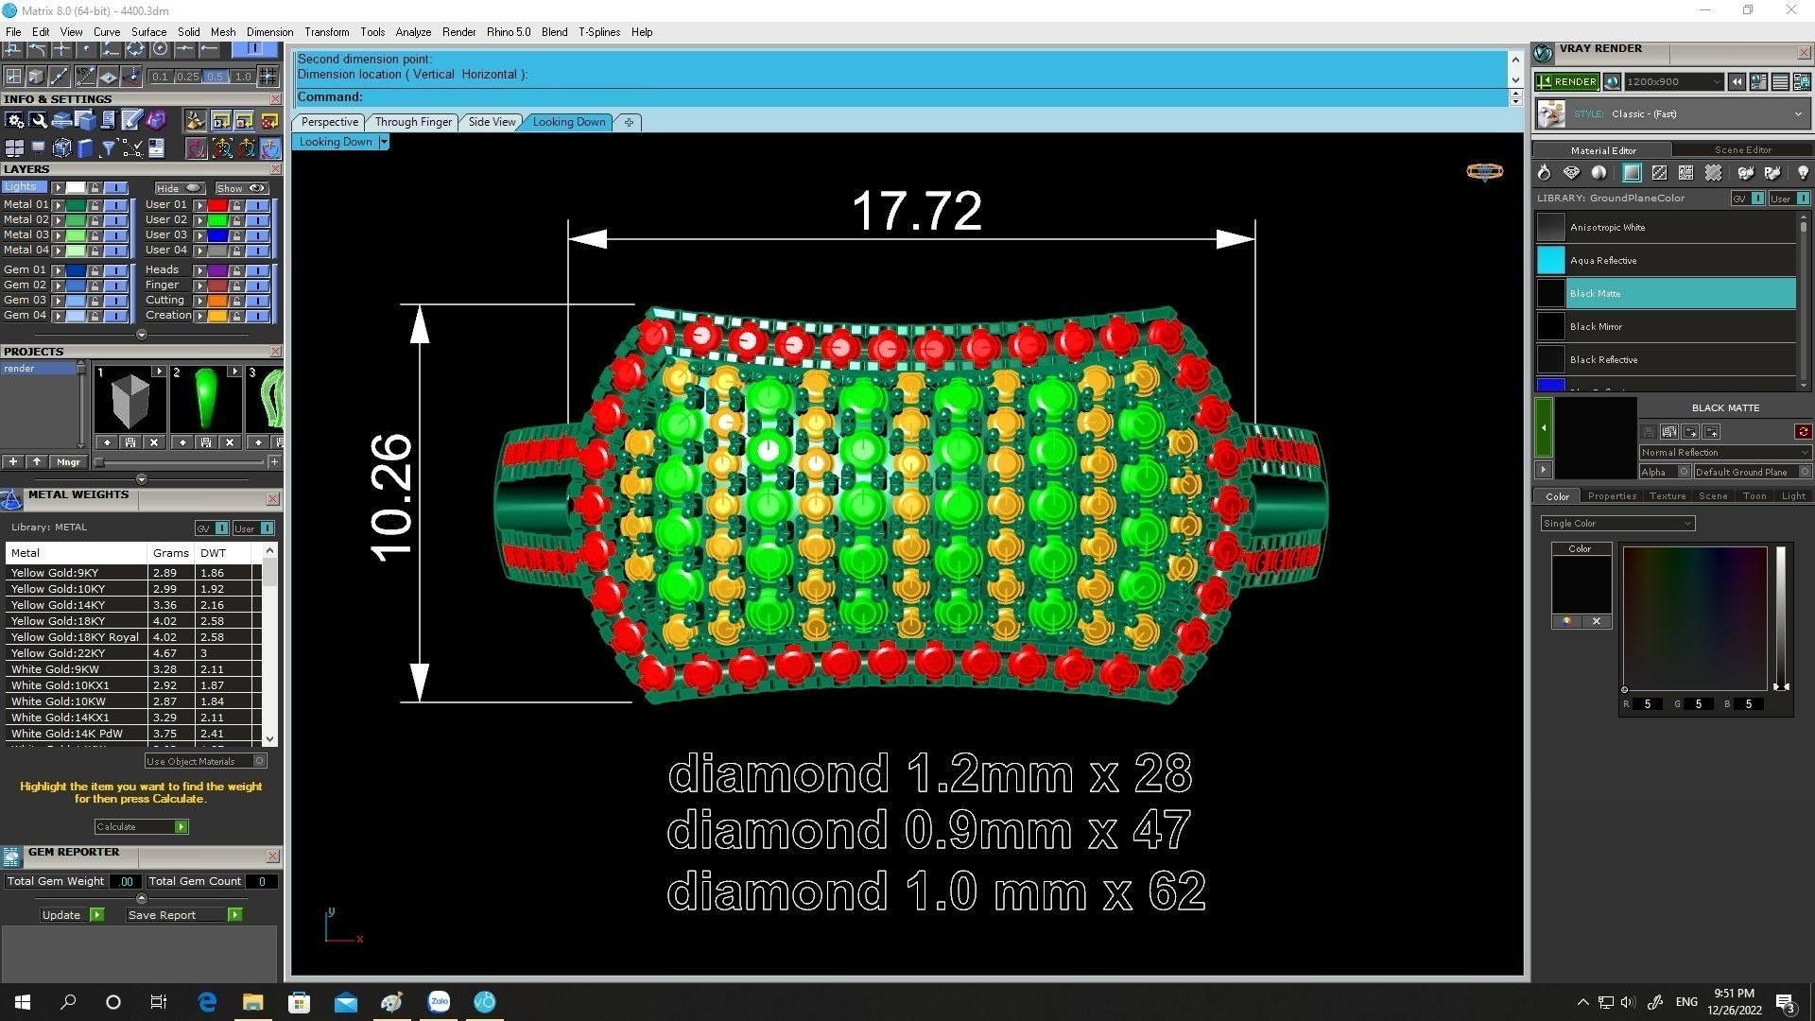The height and width of the screenshot is (1021, 1815).
Task: Click the grid snap icon beside 1.0
Action: 268,77
